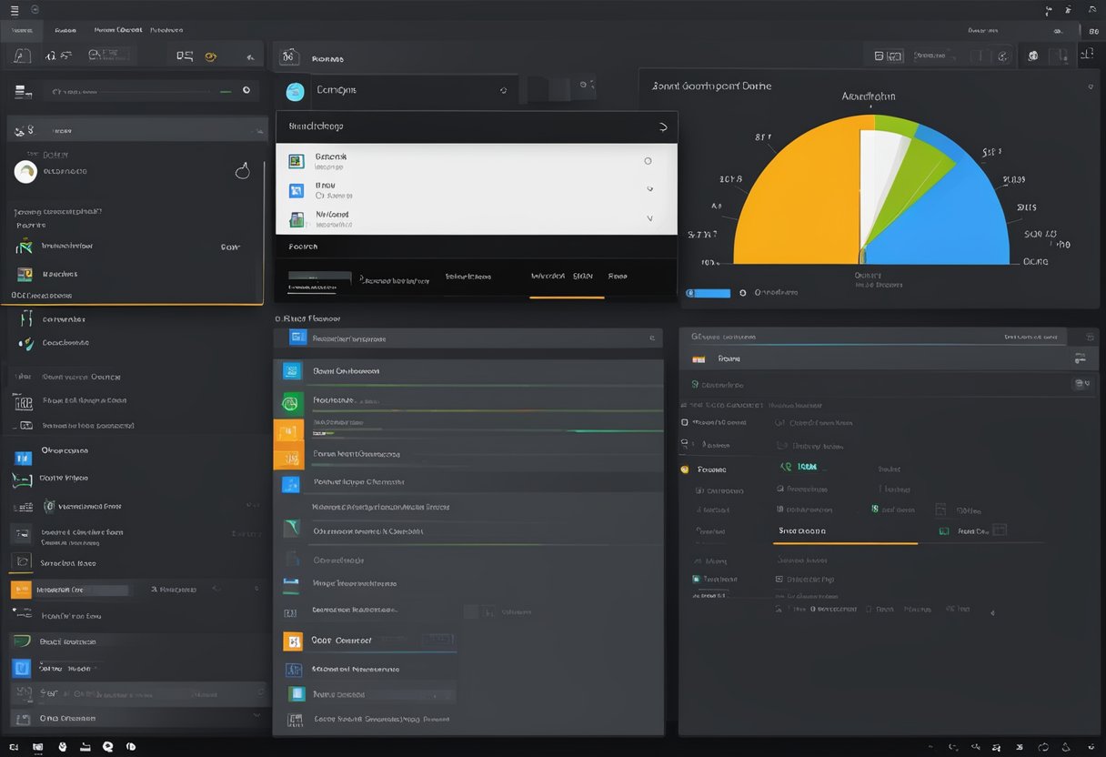This screenshot has height=757, width=1106.
Task: Select the radio circle on the first white list row
Action: (x=648, y=161)
